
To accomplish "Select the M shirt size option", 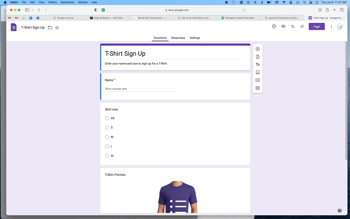I will 107,137.
